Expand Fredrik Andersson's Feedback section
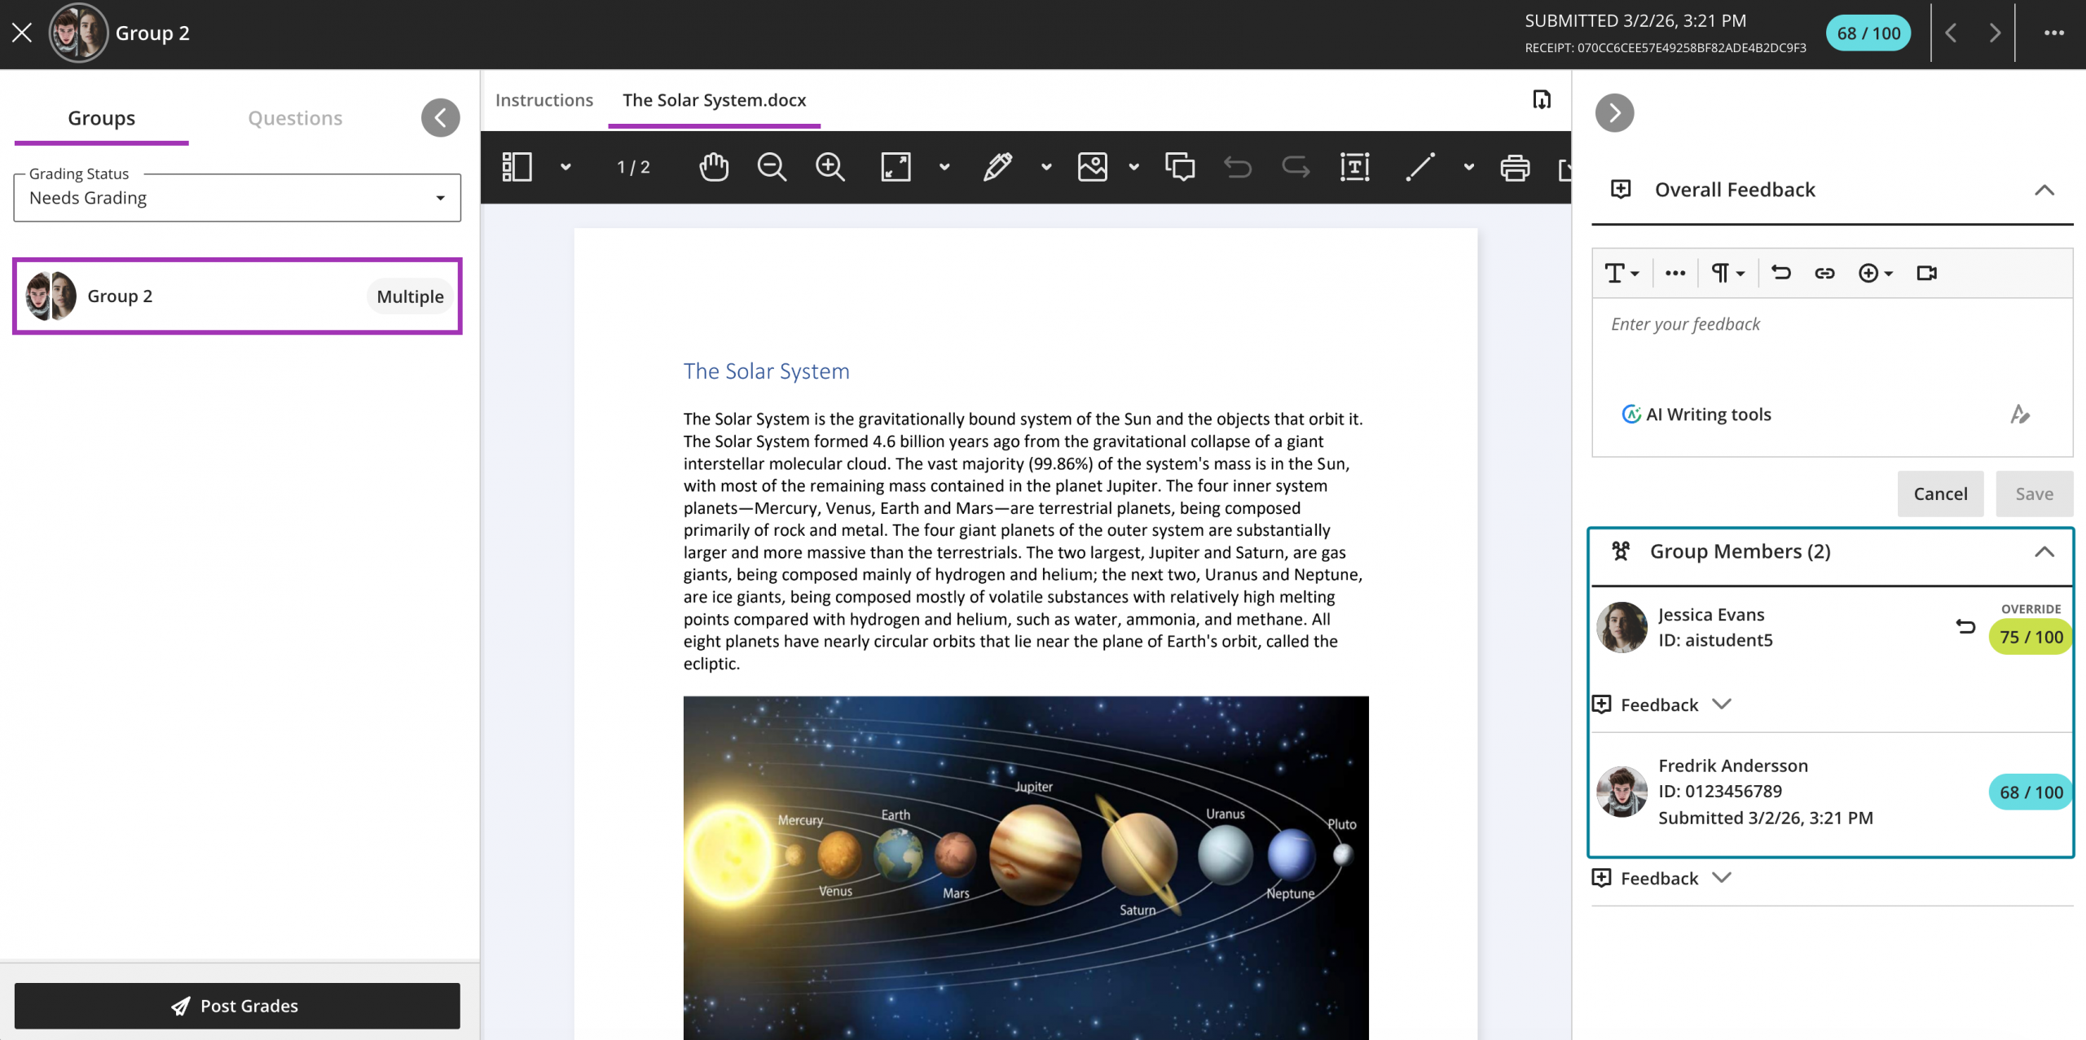The image size is (2086, 1040). point(1662,878)
